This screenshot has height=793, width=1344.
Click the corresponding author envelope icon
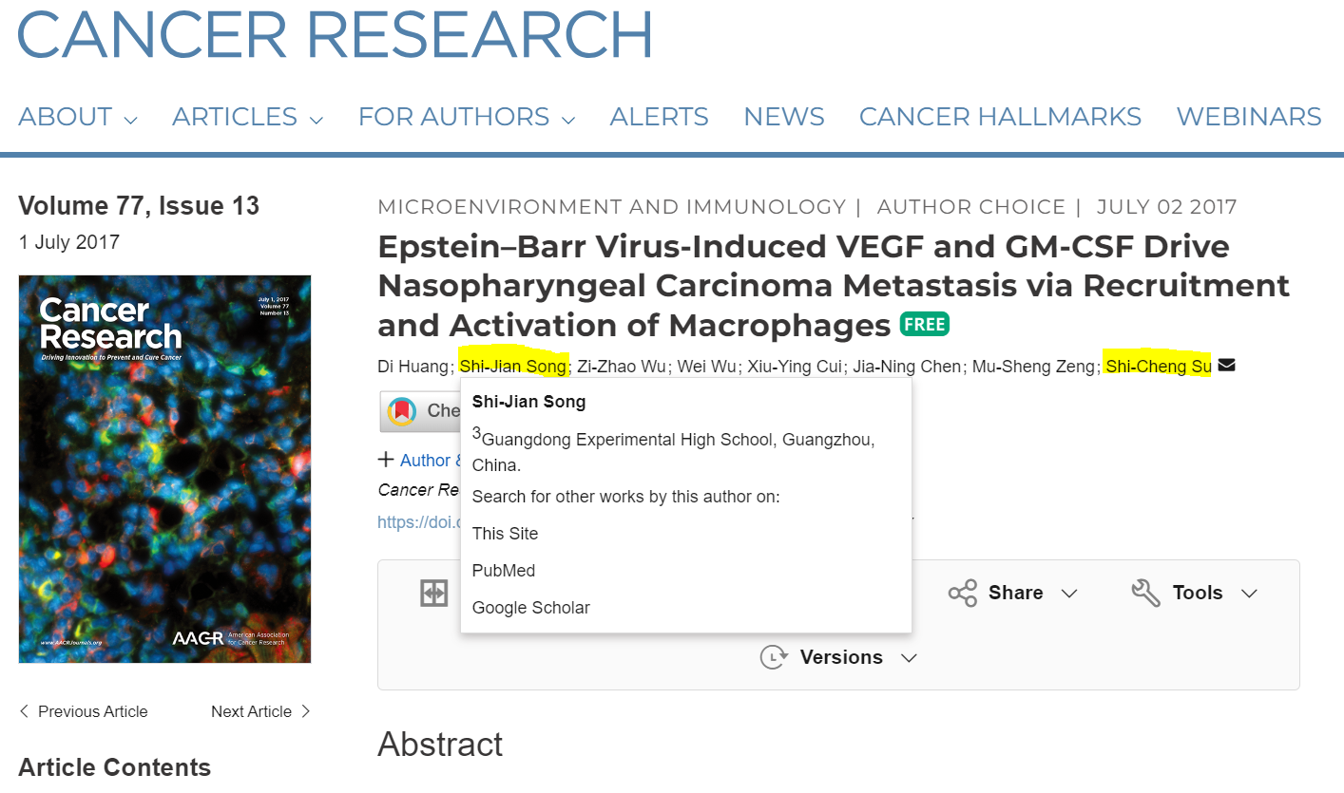click(1226, 366)
